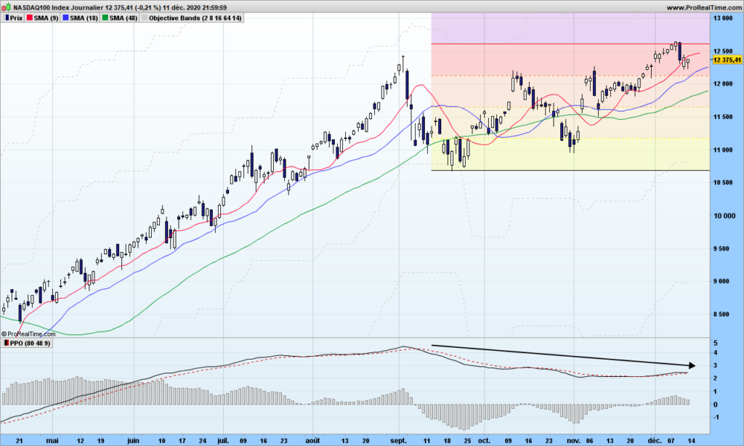Click the 9 500 price axis label
This screenshot has height=446, width=744.
click(721, 248)
